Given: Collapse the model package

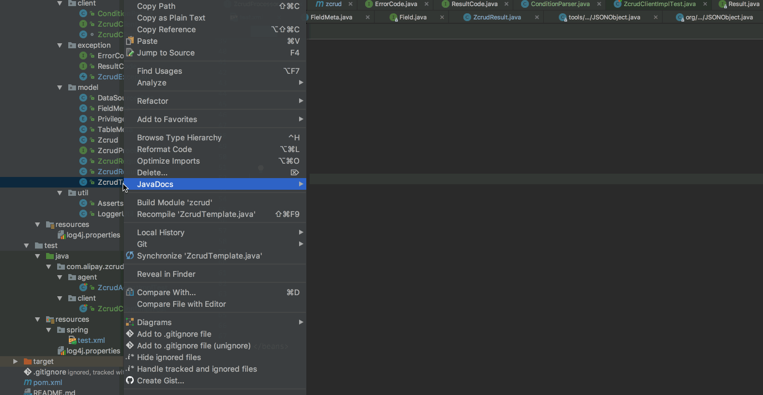Looking at the screenshot, I should [x=60, y=87].
